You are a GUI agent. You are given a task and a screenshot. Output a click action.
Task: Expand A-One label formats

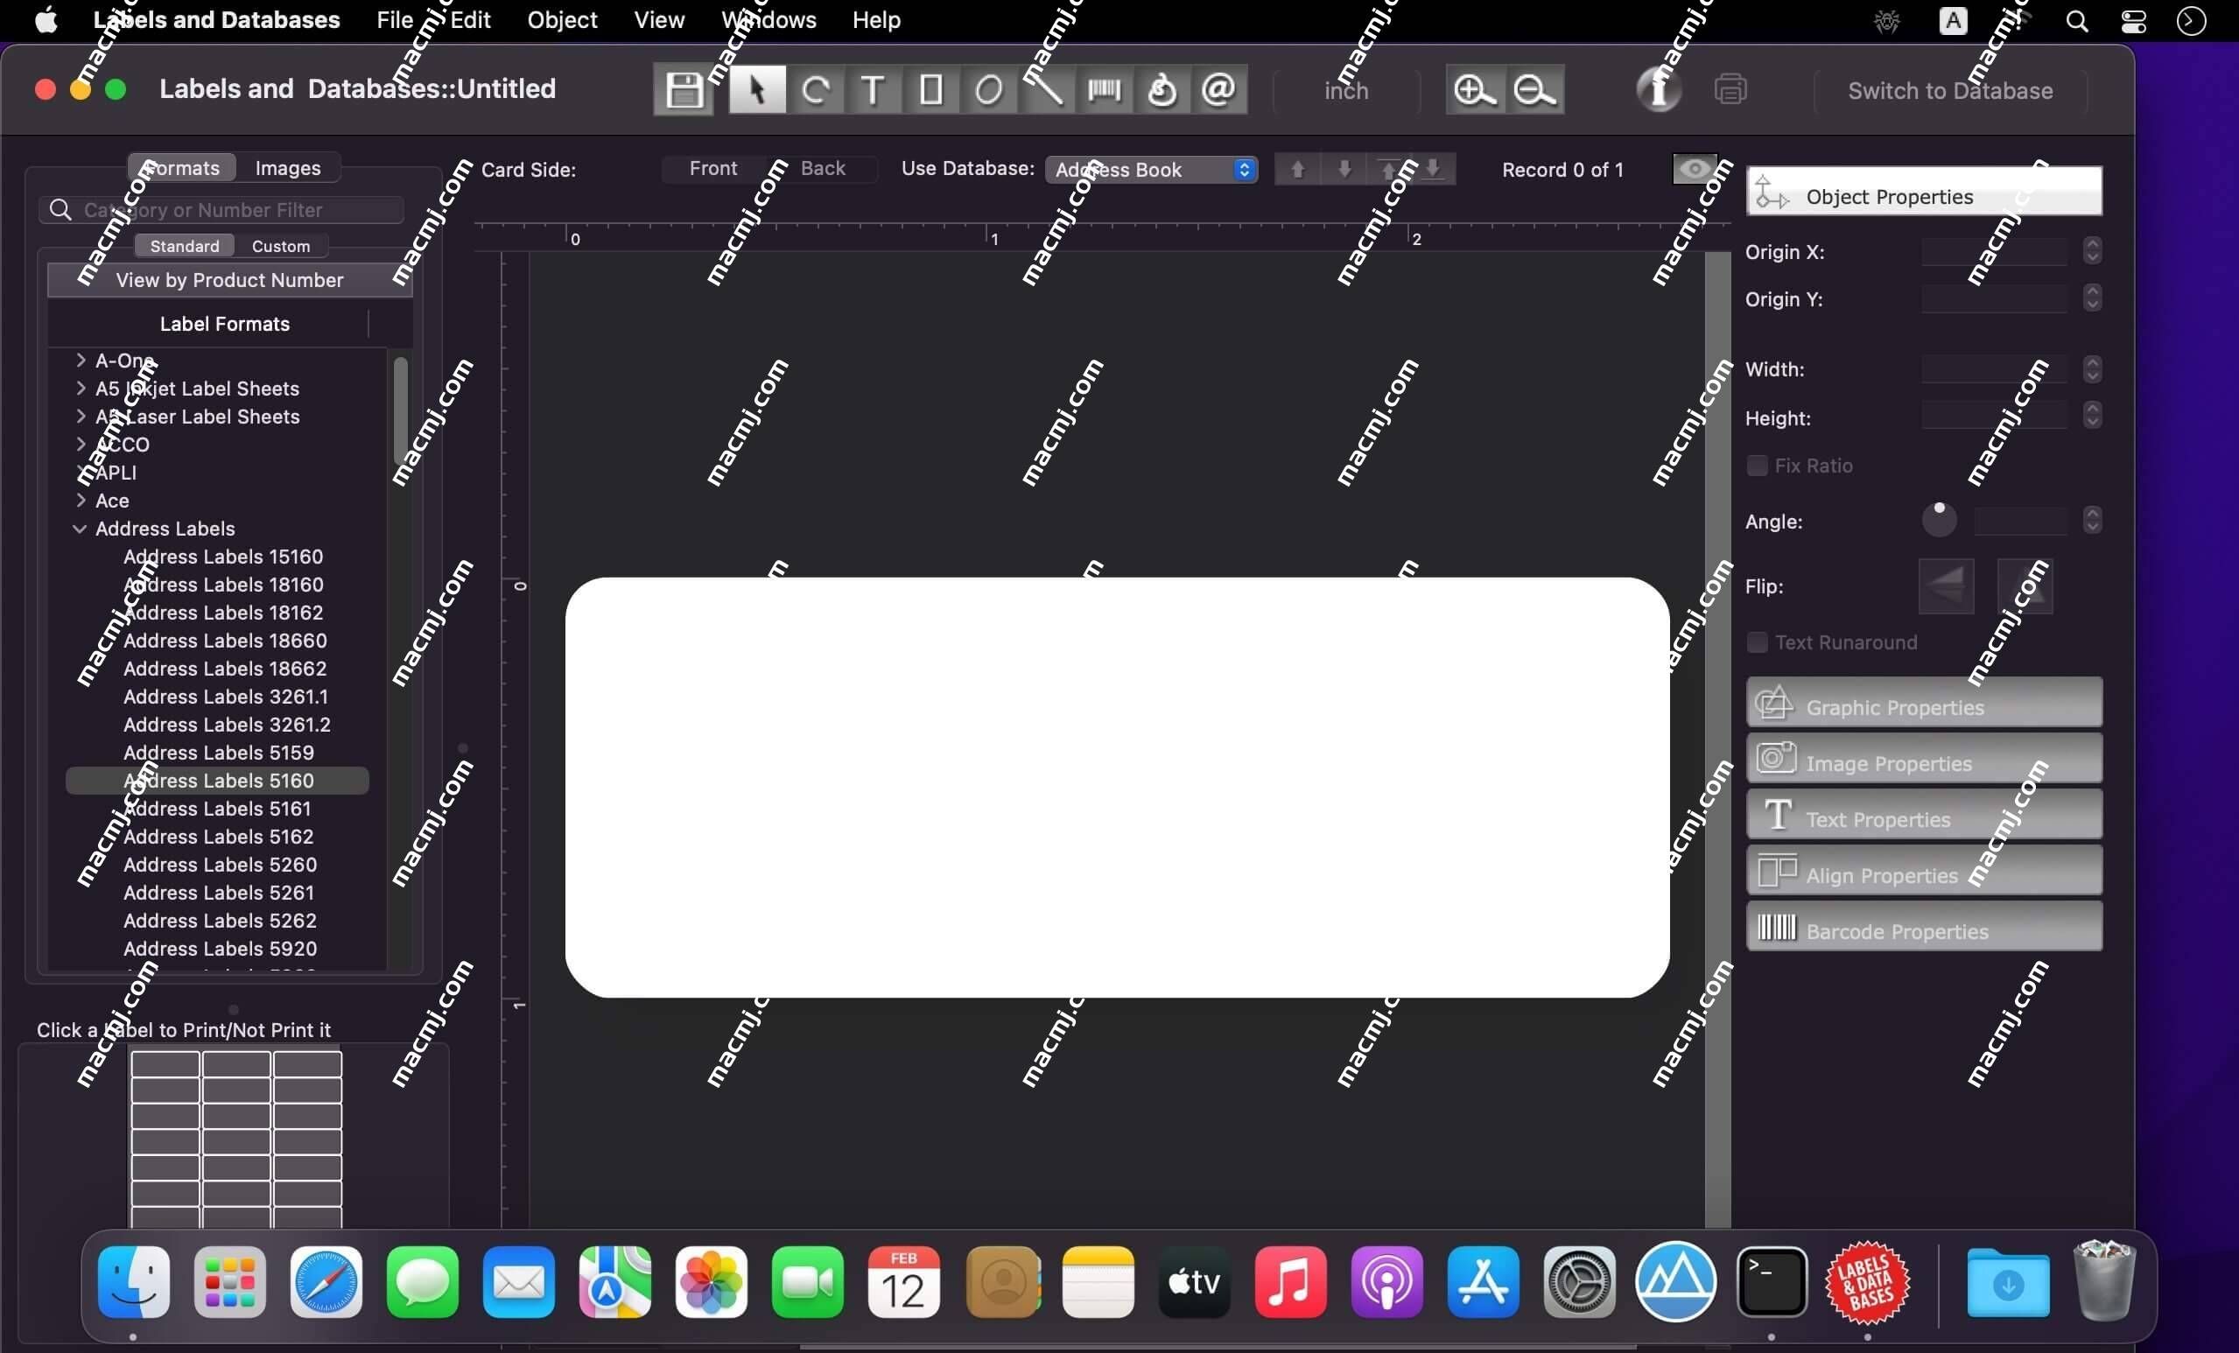(x=81, y=358)
